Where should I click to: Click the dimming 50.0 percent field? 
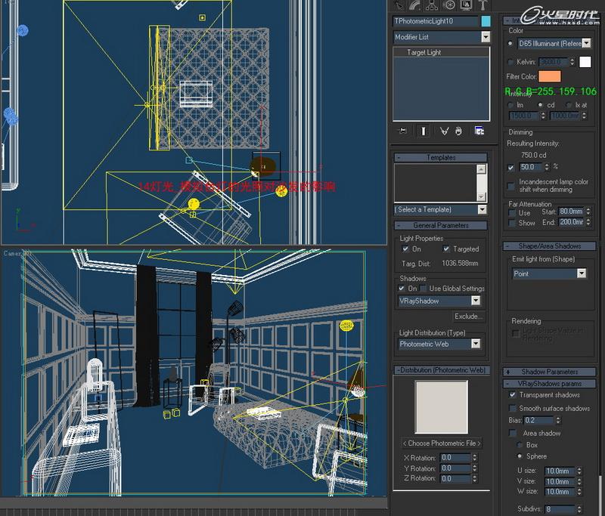point(532,167)
